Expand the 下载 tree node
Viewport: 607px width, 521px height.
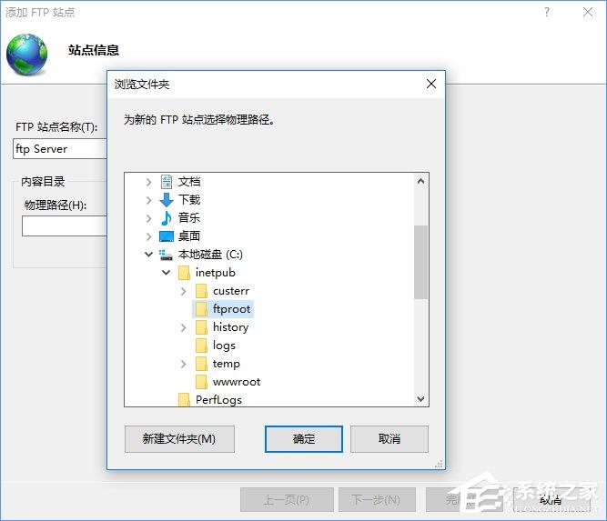148,200
